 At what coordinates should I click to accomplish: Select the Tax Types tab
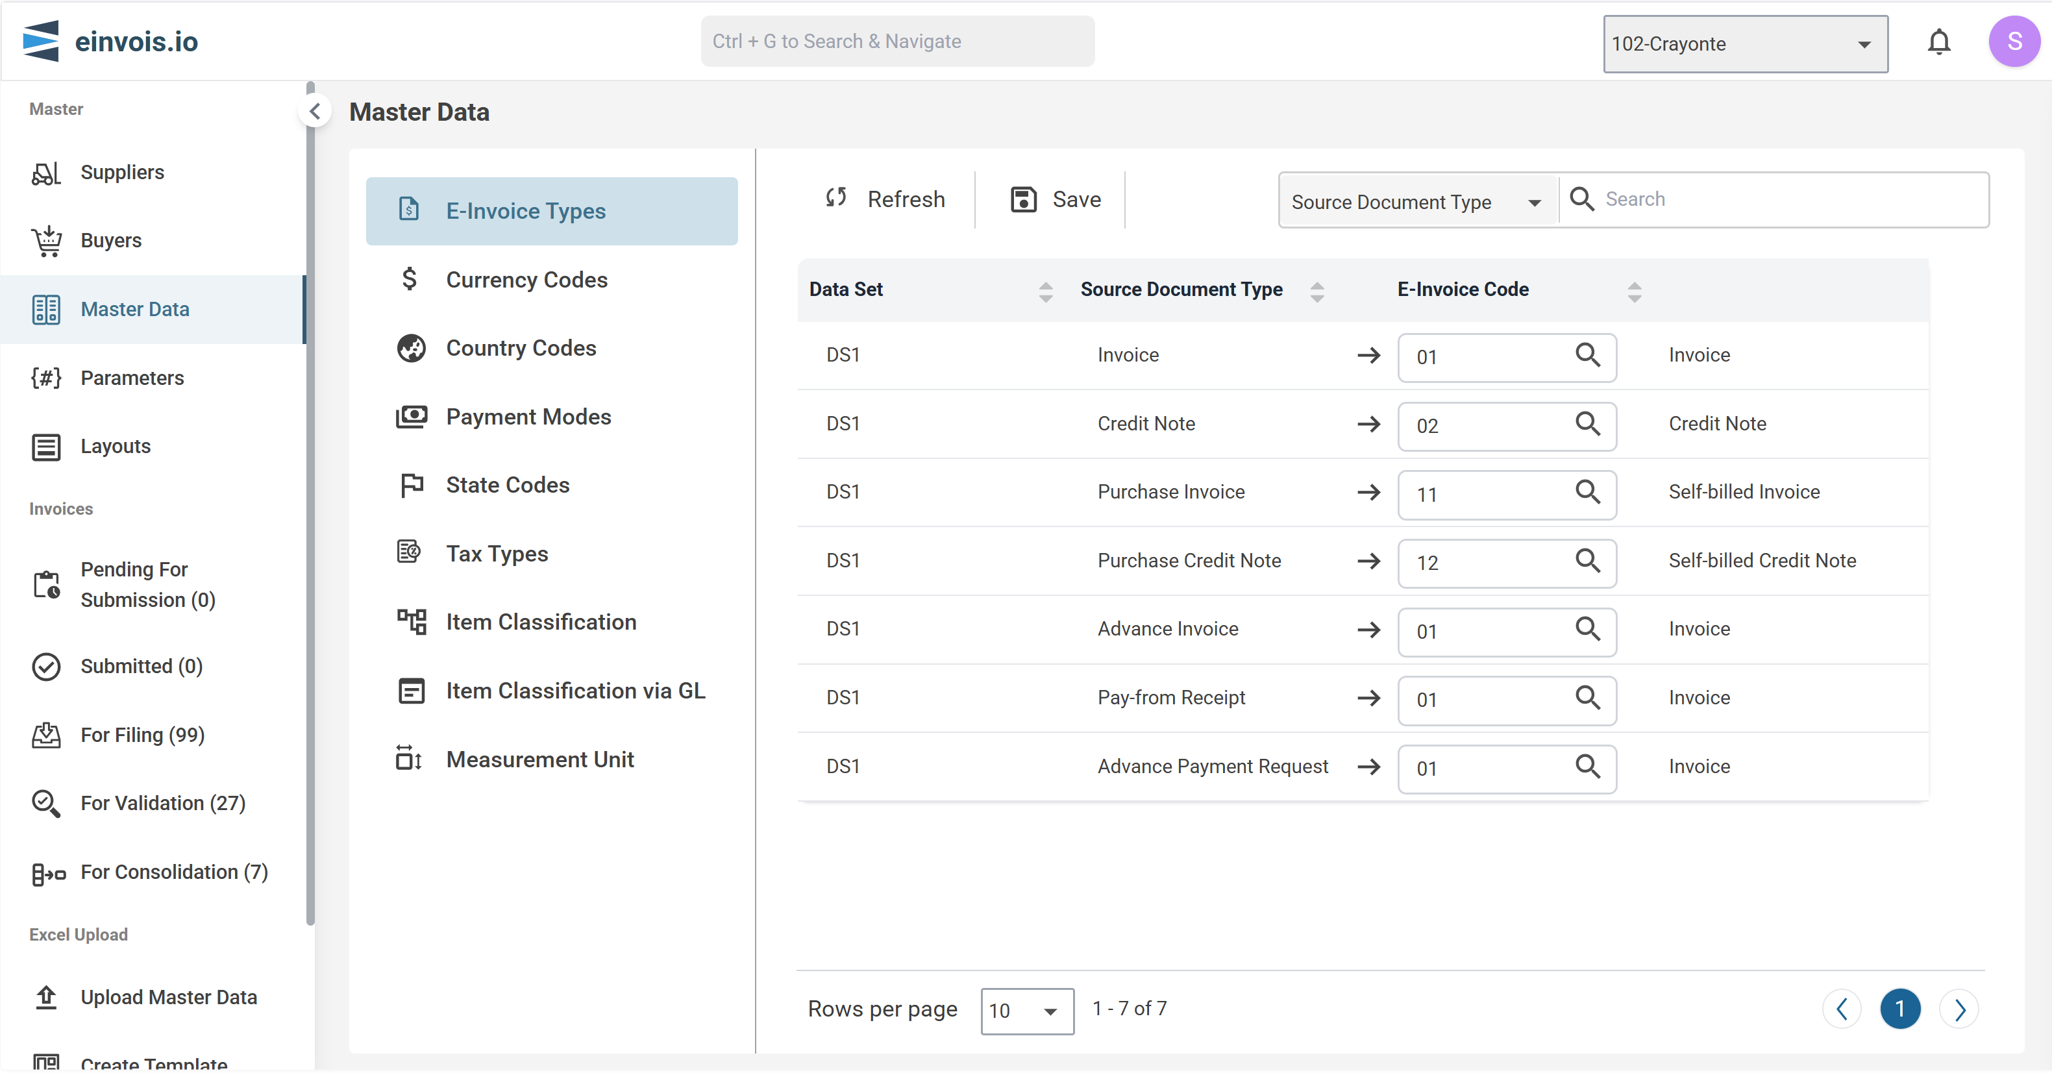coord(551,554)
